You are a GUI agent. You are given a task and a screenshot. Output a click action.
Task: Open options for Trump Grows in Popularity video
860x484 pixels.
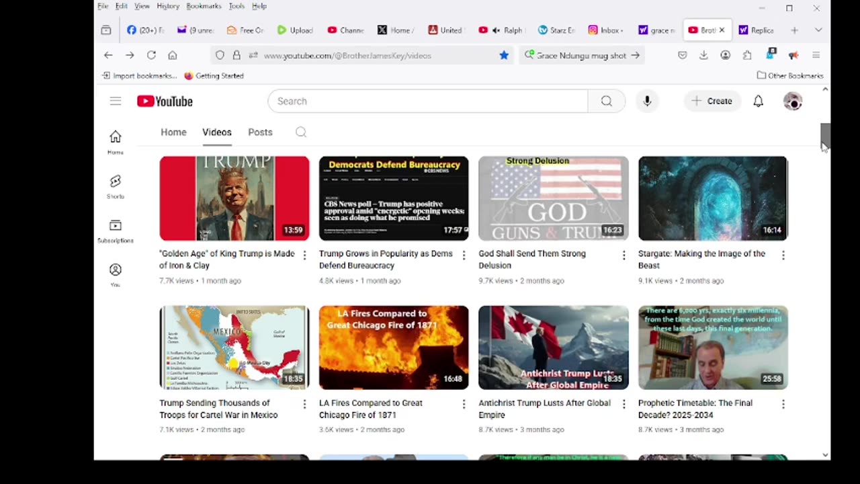(464, 255)
